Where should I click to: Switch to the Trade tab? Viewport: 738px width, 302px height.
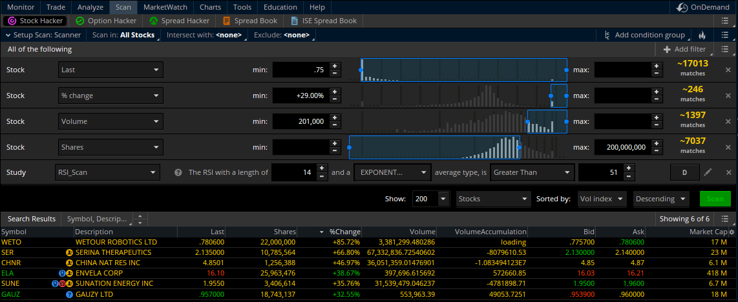[x=56, y=7]
